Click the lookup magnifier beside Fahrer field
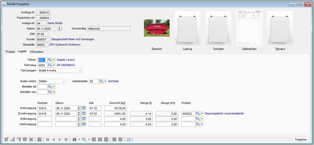Image resolution: width=314 pixels, height=145 pixels. pos(50,60)
